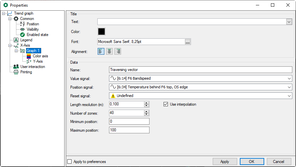Click the Legend icon in the tree
This screenshot has height=167, width=296.
coord(16,40)
